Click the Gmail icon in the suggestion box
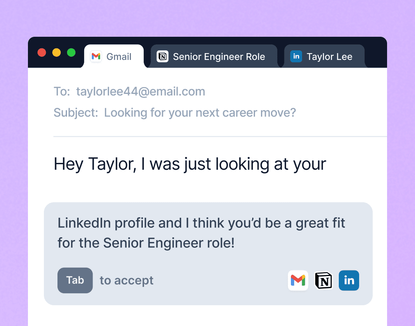The image size is (415, 326). pyautogui.click(x=298, y=280)
